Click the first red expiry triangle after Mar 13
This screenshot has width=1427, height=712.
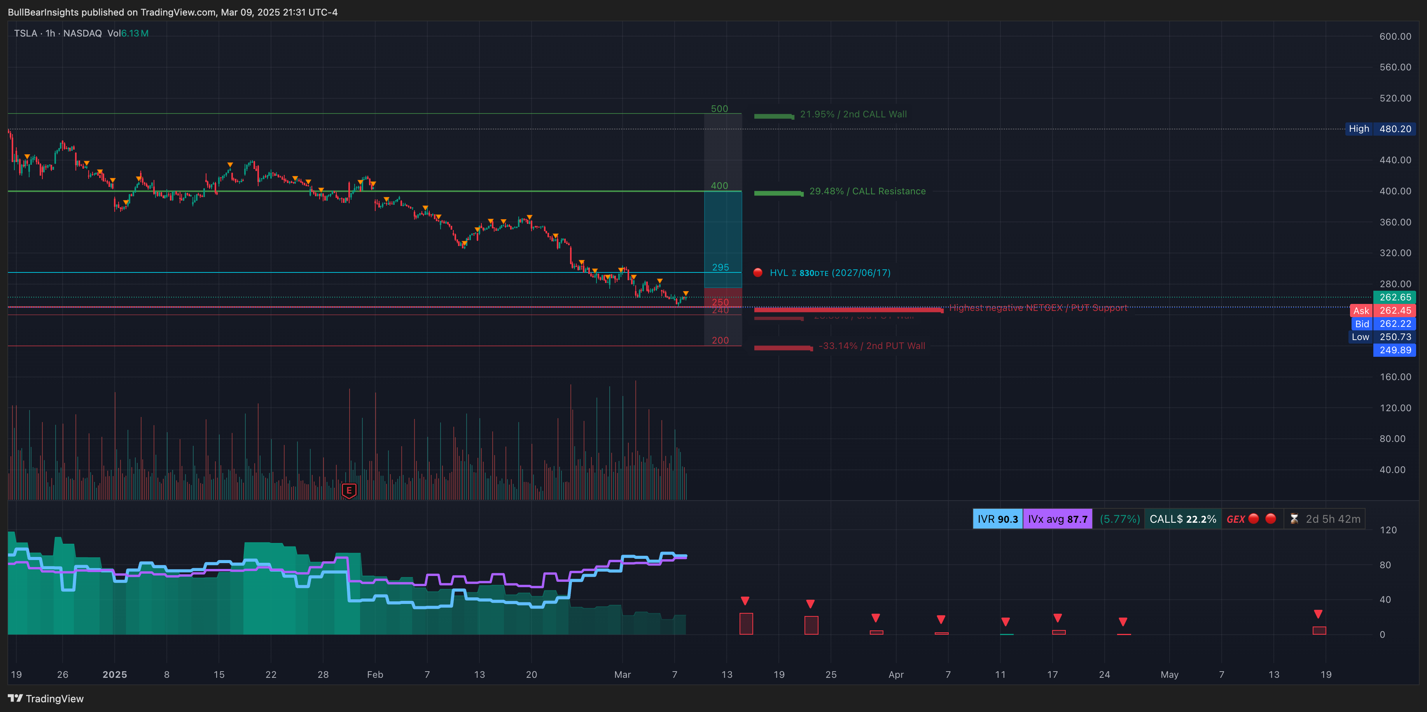point(745,601)
